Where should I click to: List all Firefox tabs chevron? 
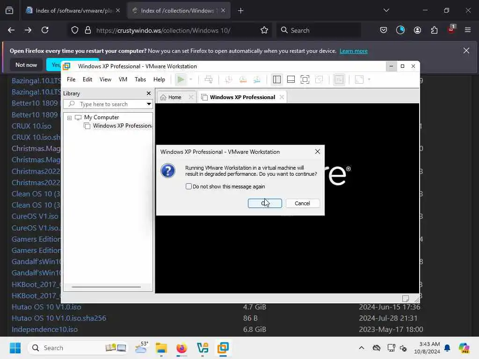pos(386,10)
